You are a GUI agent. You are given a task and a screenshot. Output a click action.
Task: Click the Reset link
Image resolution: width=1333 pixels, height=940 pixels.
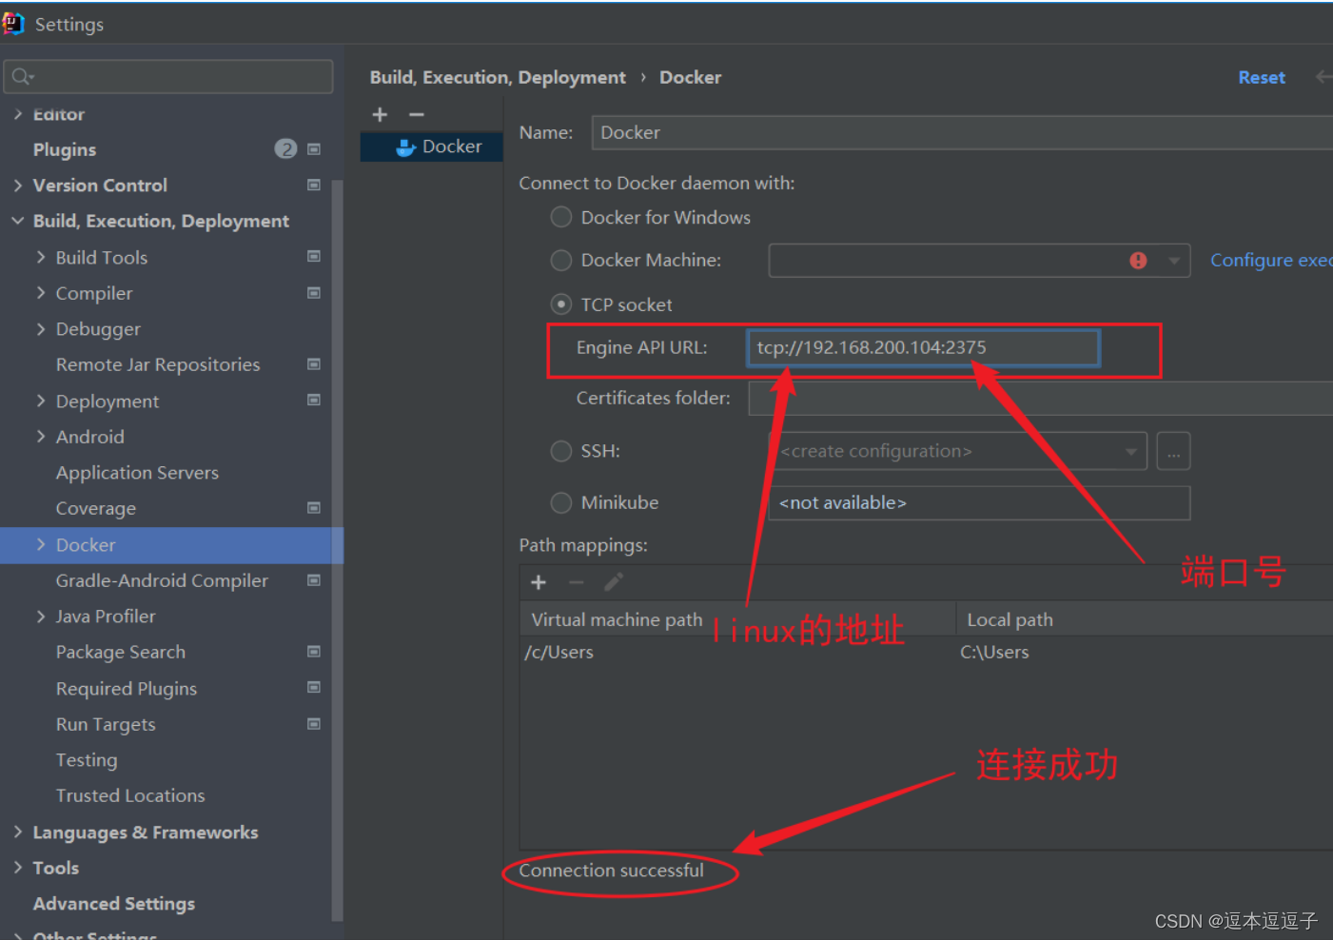(x=1262, y=77)
